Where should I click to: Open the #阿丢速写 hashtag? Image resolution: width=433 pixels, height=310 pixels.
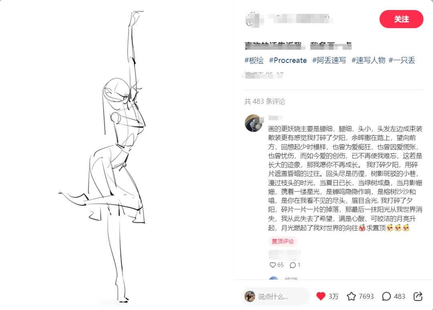[x=329, y=60]
